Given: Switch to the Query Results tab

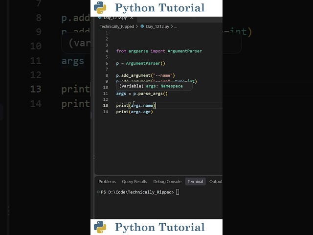Looking at the screenshot, I should point(134,182).
